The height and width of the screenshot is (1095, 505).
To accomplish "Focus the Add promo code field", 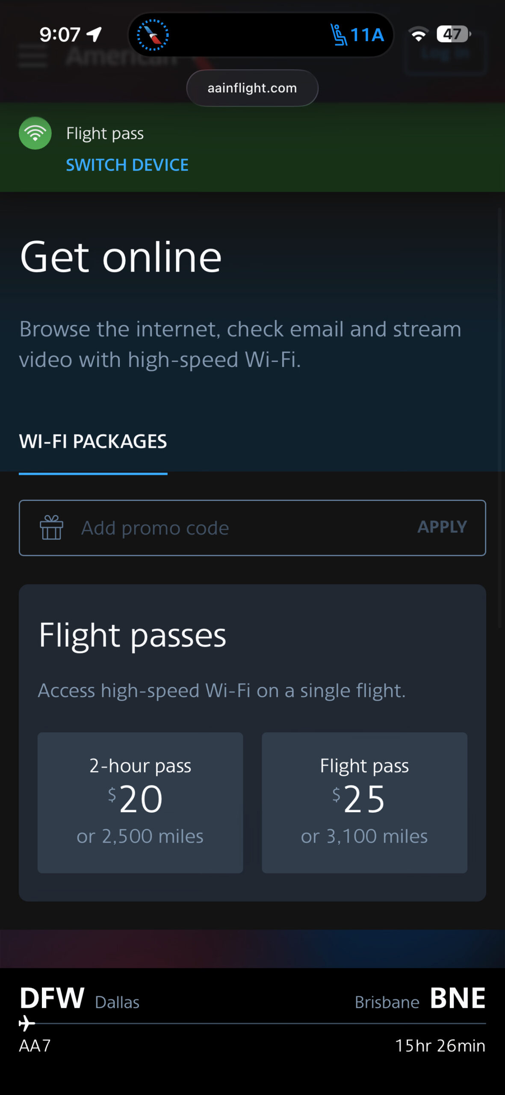I will [239, 528].
